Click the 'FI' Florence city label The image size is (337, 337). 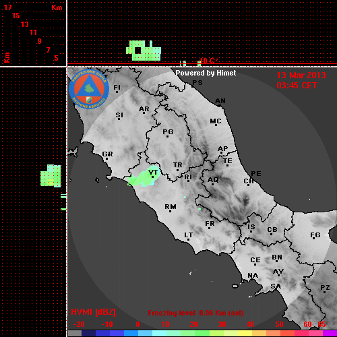[x=117, y=87]
